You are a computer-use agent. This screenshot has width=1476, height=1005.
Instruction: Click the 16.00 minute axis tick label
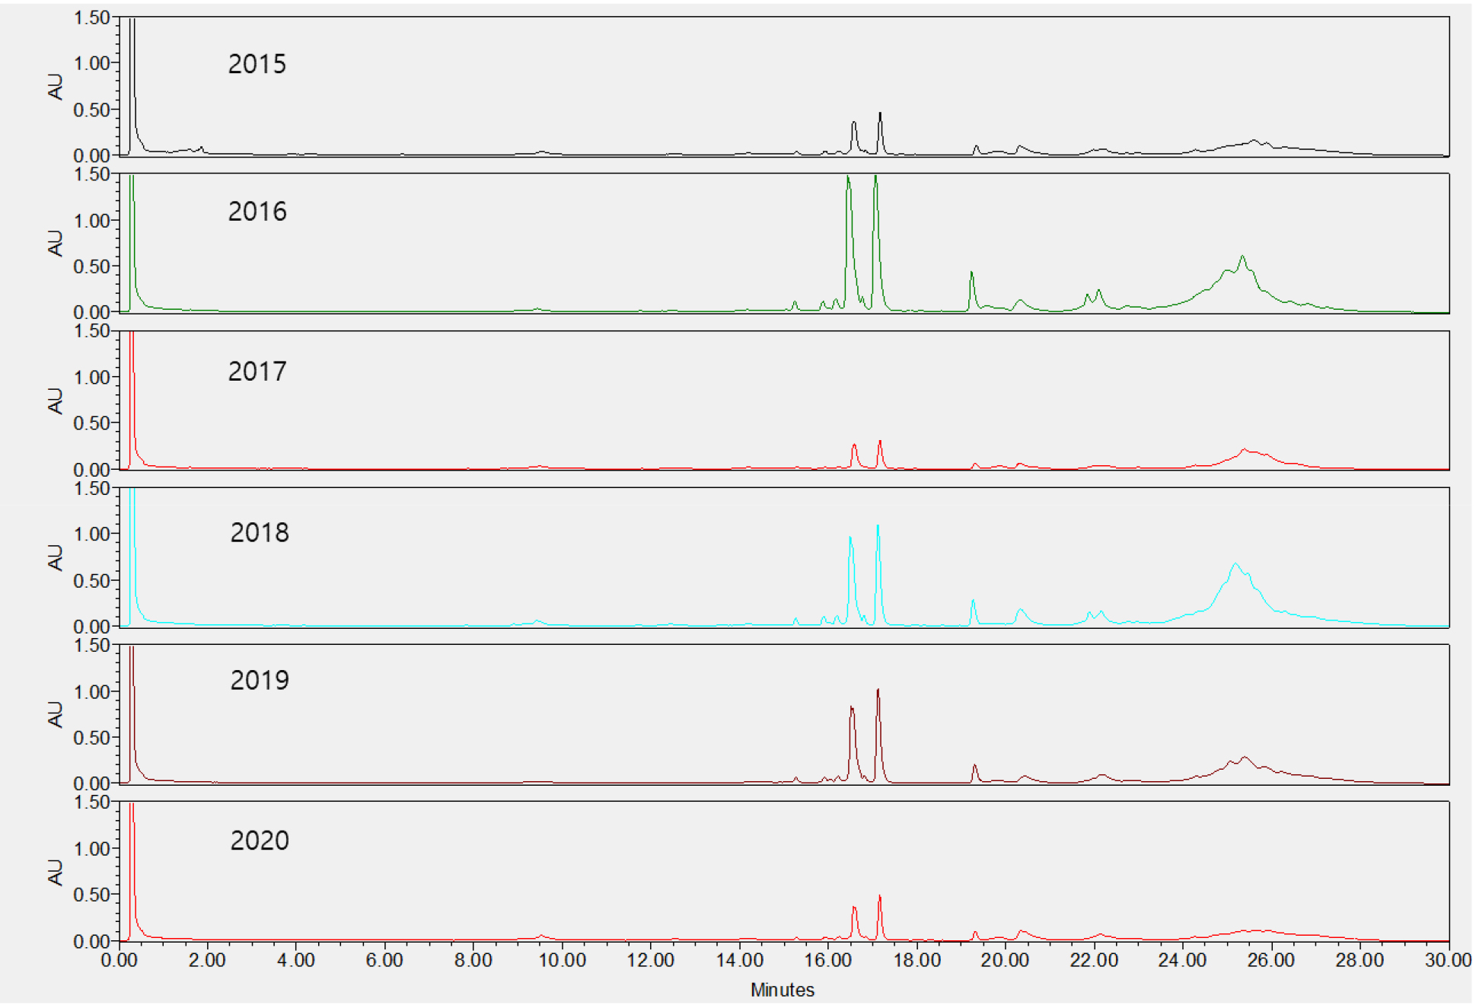pyautogui.click(x=827, y=960)
